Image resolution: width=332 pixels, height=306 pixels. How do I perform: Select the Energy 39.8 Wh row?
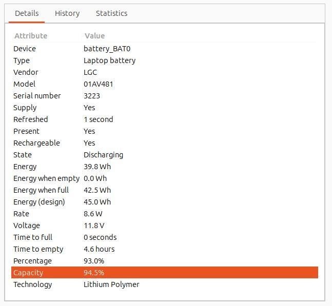(x=165, y=167)
